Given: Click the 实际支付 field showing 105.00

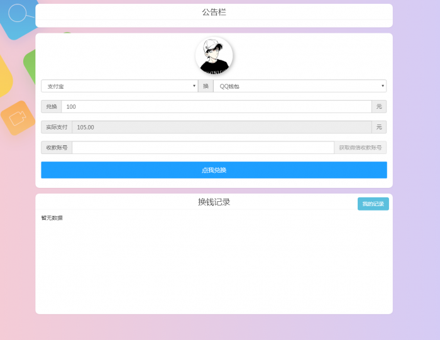Looking at the screenshot, I should point(221,127).
